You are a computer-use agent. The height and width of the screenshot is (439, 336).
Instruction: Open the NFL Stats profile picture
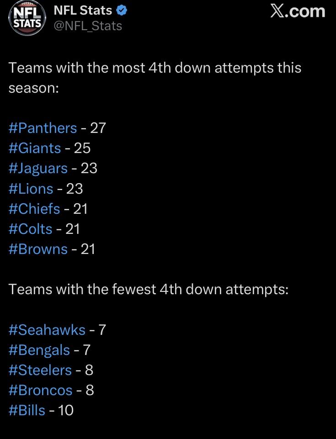click(27, 19)
